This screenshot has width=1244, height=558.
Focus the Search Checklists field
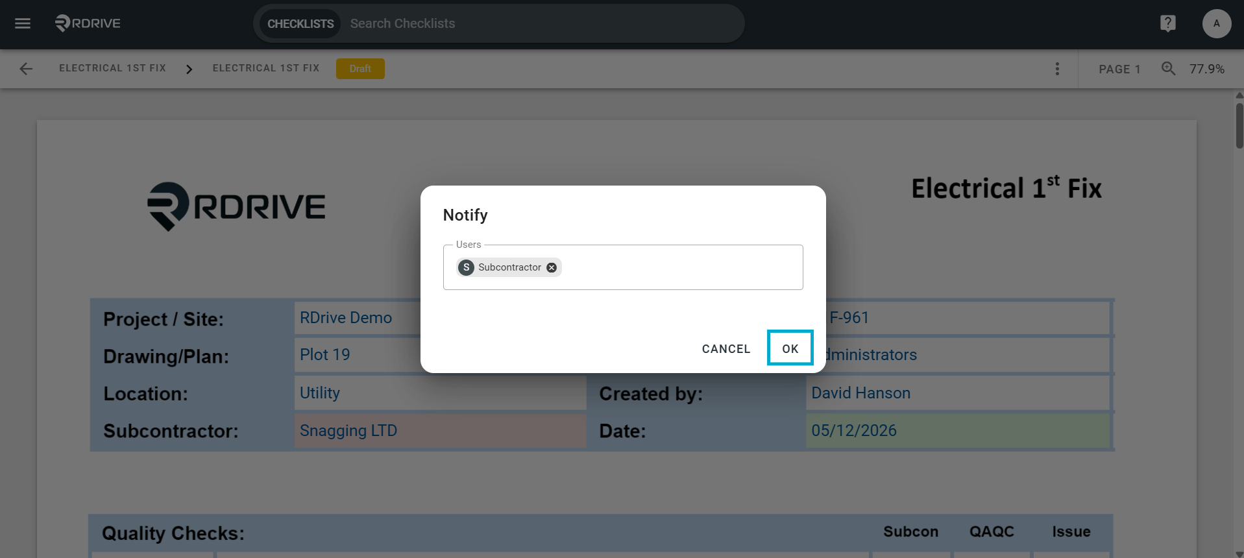[x=542, y=24]
